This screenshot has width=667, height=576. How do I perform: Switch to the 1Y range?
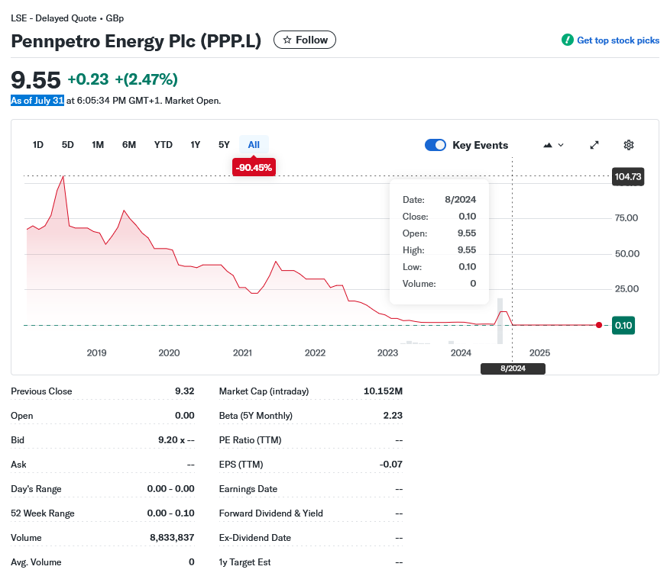196,145
